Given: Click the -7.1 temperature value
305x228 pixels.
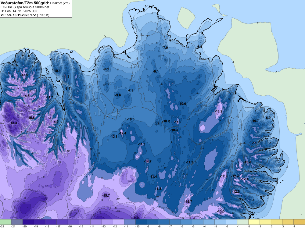Looking at the screenshot, I should point(35,59).
